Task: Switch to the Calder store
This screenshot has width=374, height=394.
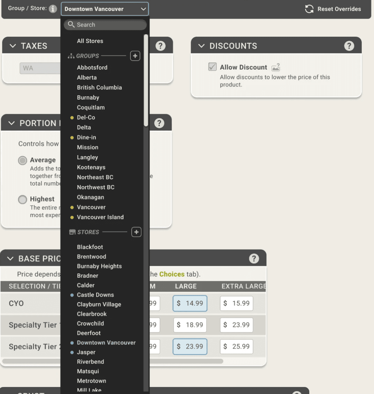Action: (86, 285)
